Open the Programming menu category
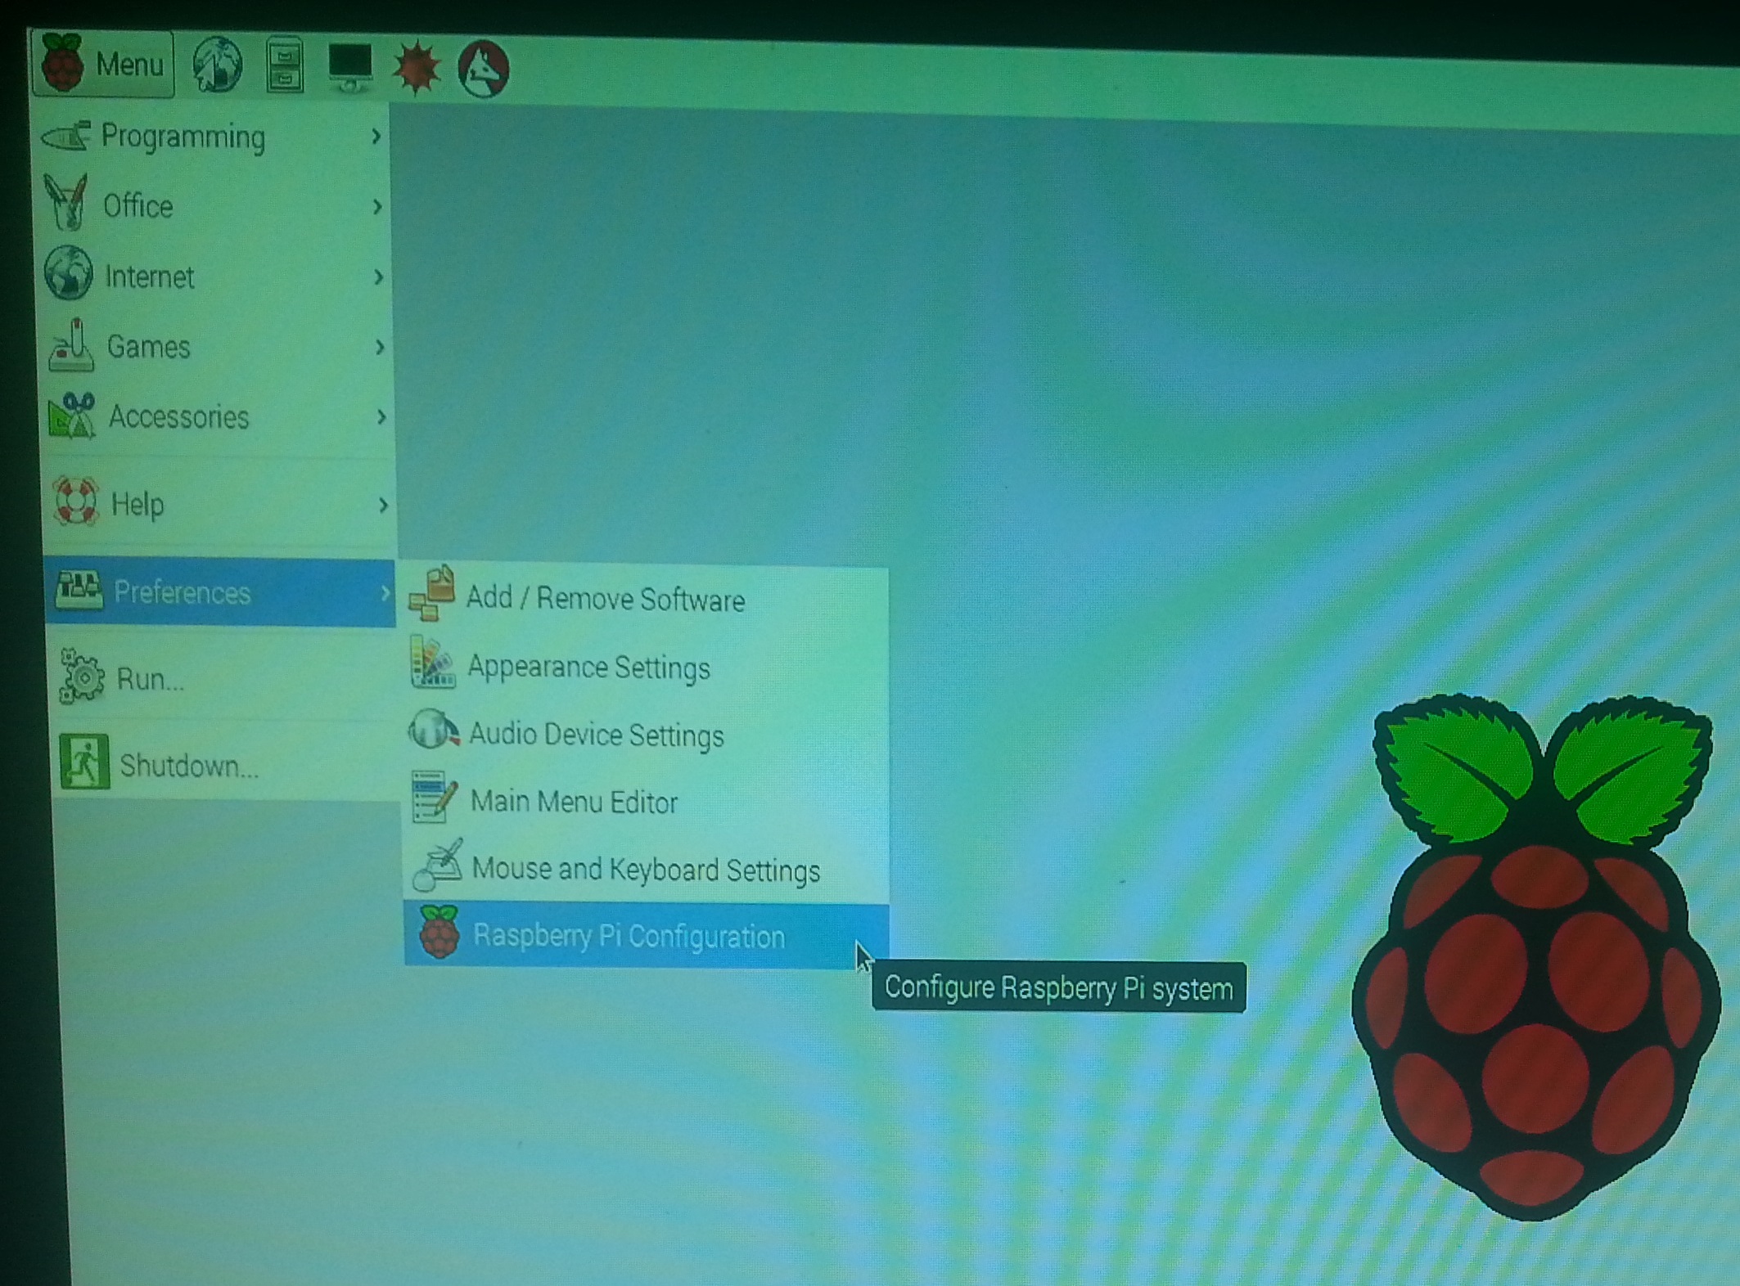 [213, 137]
